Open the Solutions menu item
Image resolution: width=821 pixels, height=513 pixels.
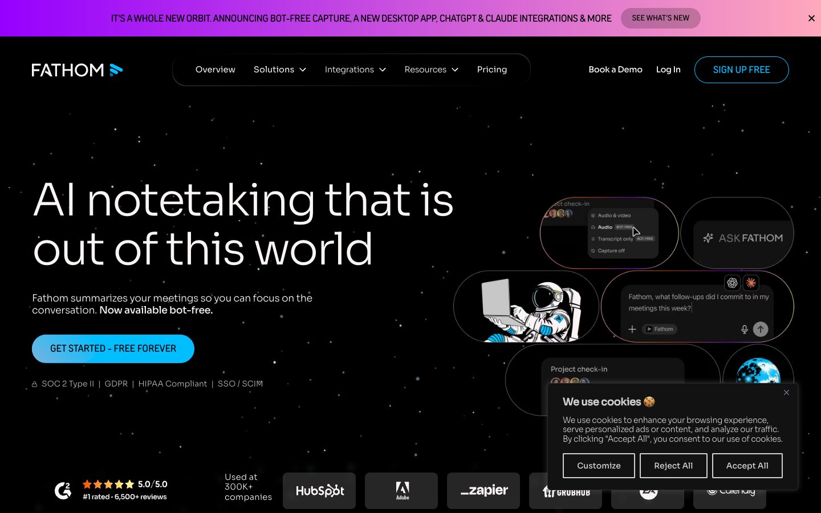pos(274,70)
